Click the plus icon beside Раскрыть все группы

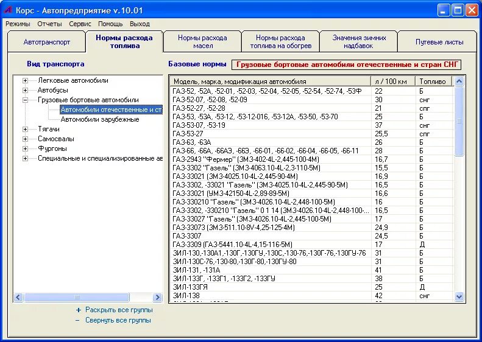coord(79,310)
